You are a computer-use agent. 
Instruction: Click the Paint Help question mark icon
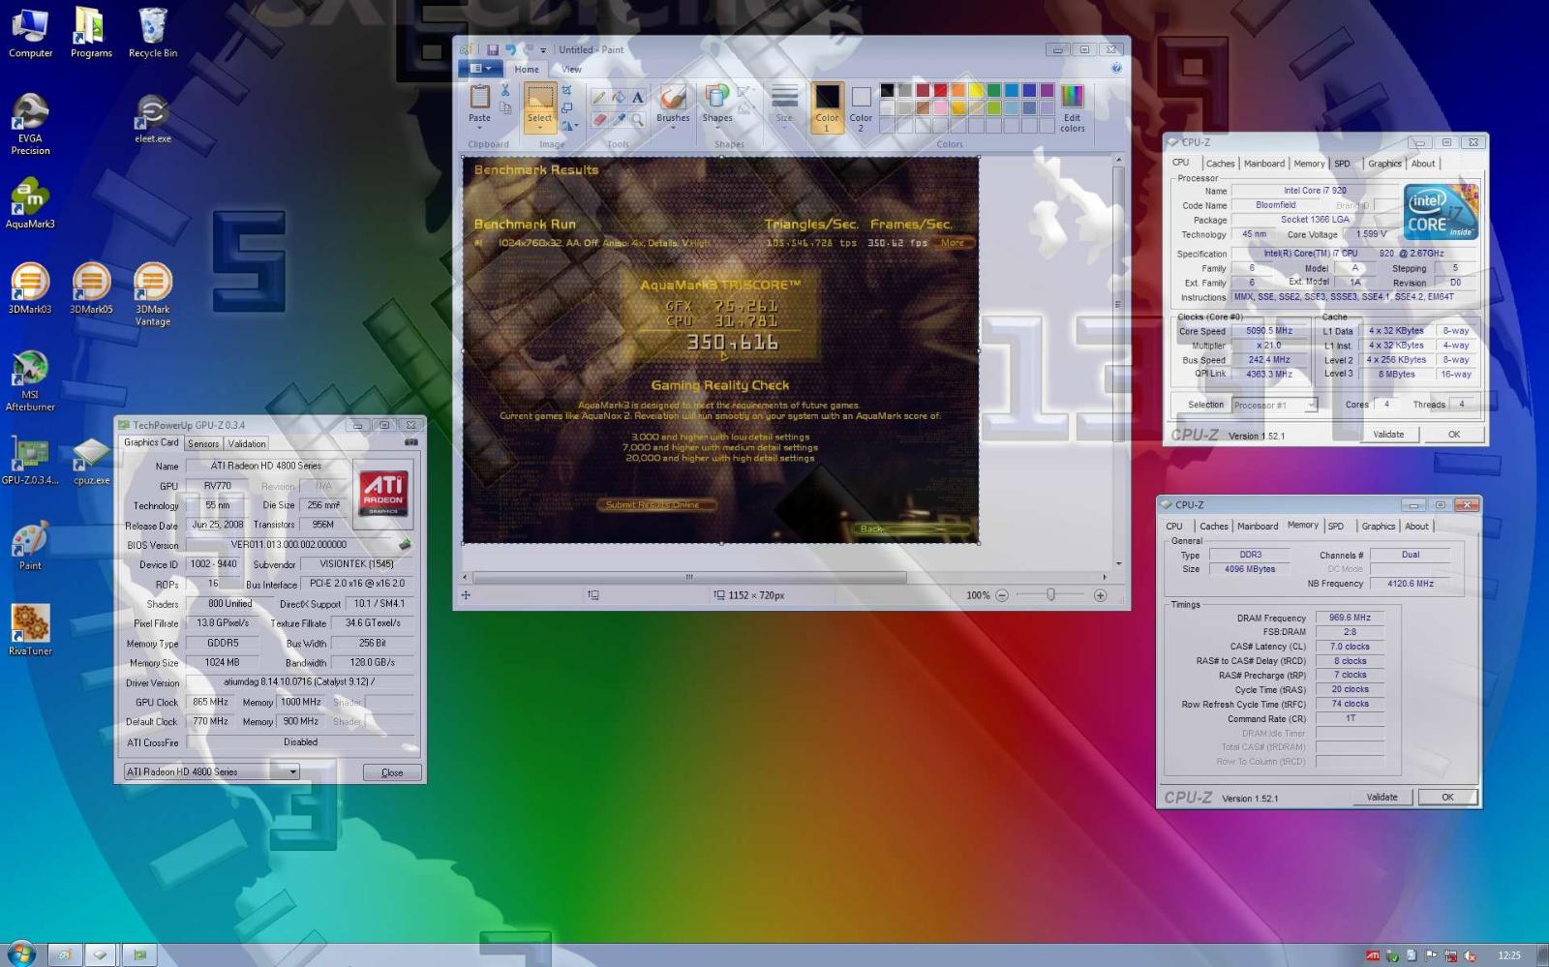(1116, 69)
